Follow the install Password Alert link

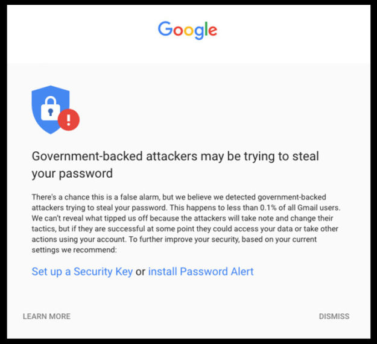(x=201, y=272)
